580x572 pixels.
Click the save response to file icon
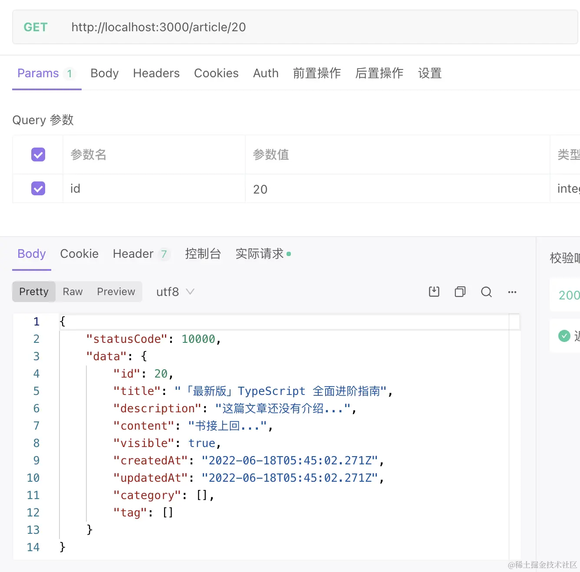point(434,292)
